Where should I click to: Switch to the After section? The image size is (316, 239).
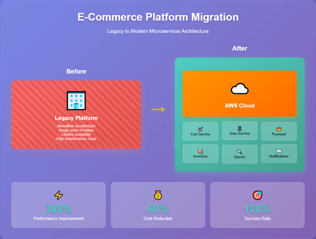point(240,49)
